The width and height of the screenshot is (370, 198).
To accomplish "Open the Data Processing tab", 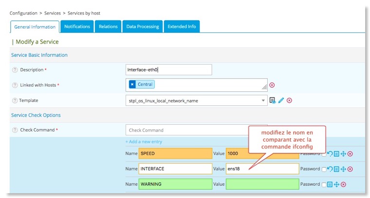I will (x=142, y=27).
